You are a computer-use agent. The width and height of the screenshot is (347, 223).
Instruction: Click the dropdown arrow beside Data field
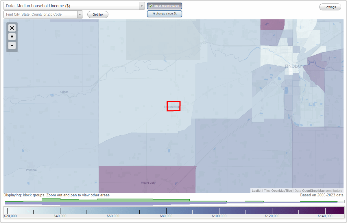[x=141, y=5]
